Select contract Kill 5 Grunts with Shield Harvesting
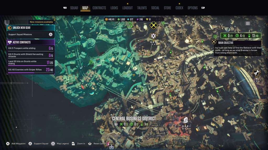This screenshot has height=150, width=268. pyautogui.click(x=31, y=55)
